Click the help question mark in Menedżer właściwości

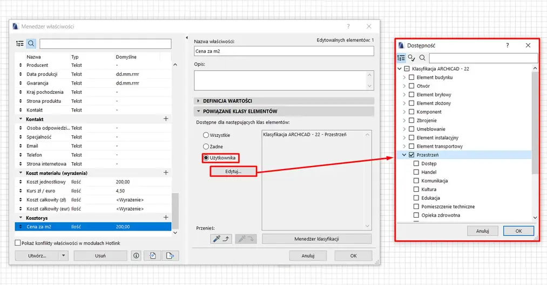348,26
